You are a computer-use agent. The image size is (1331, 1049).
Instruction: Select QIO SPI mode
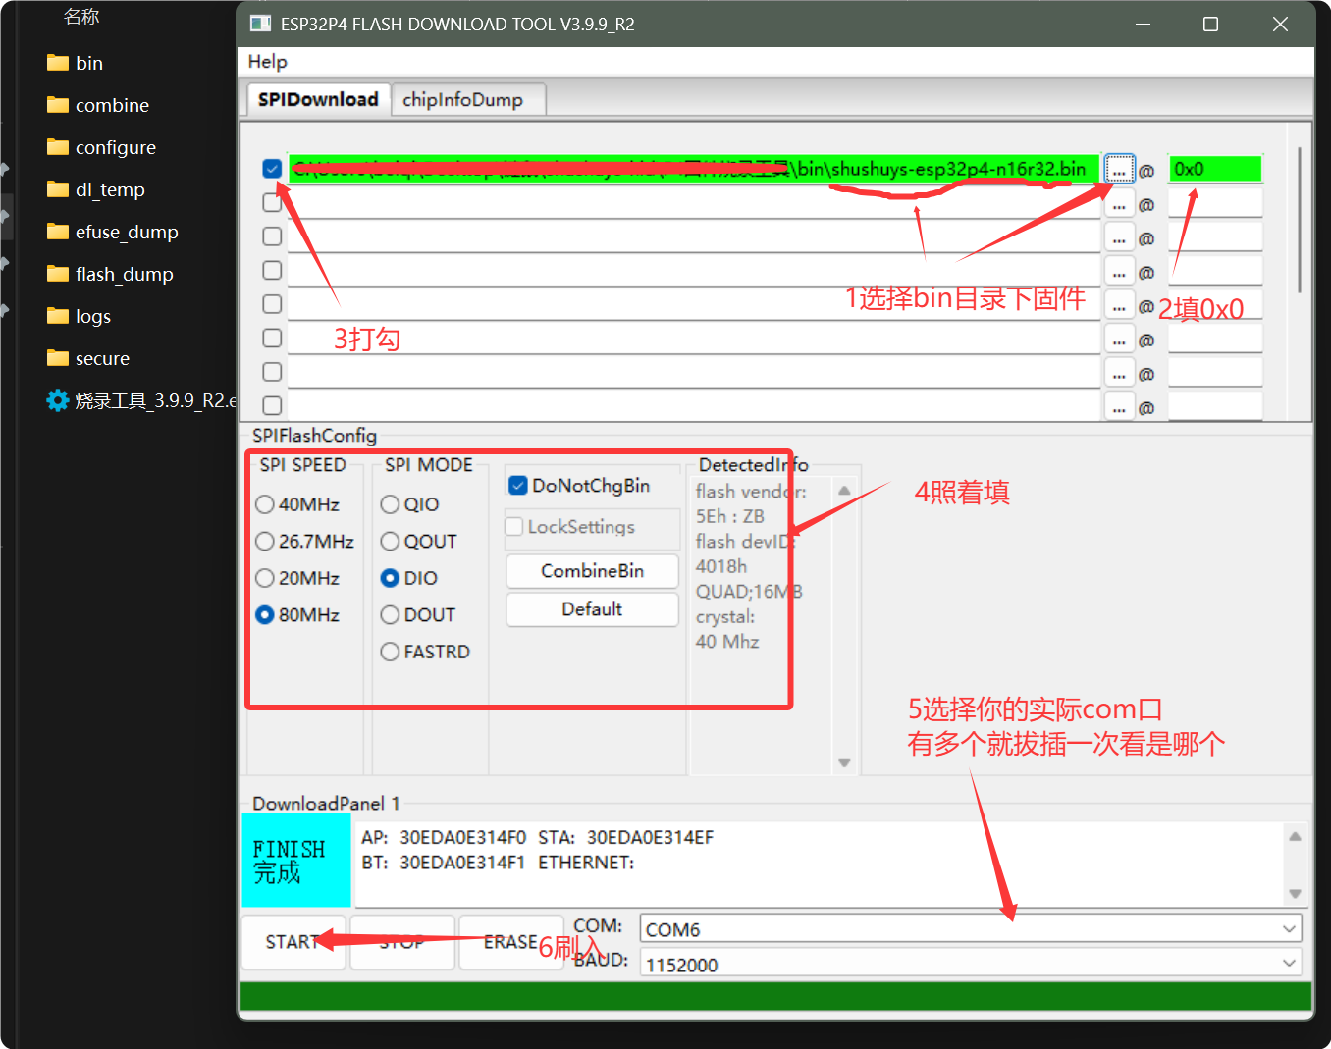391,504
